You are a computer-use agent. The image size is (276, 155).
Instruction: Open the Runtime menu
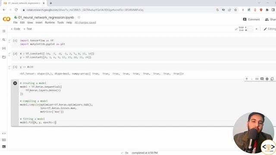(x=50, y=22)
